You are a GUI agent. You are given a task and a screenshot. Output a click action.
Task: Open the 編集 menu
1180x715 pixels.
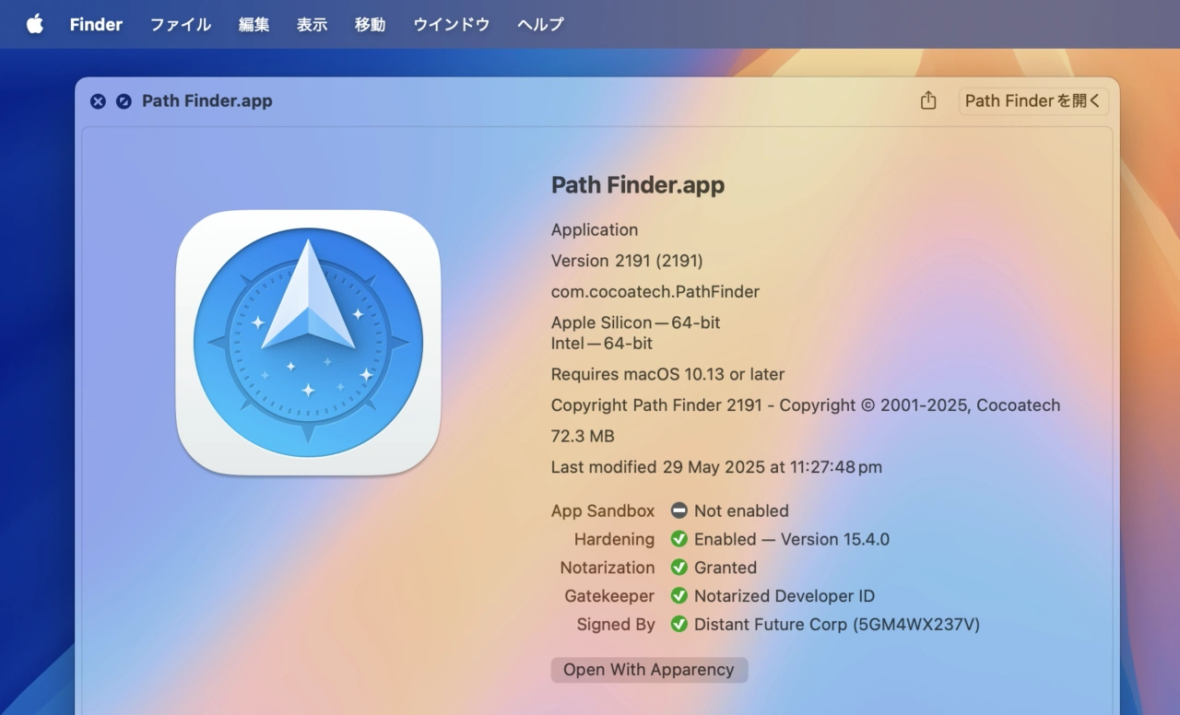click(x=254, y=24)
